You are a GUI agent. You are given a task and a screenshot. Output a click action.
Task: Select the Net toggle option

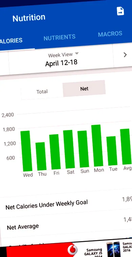pos(84,89)
